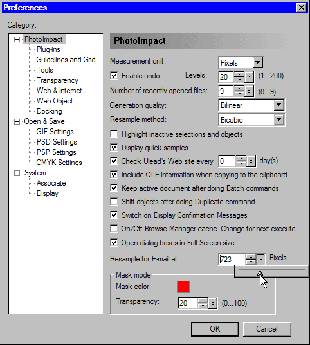Select the Plug-ins category
Viewport: 310px width, 345px height.
tap(48, 49)
